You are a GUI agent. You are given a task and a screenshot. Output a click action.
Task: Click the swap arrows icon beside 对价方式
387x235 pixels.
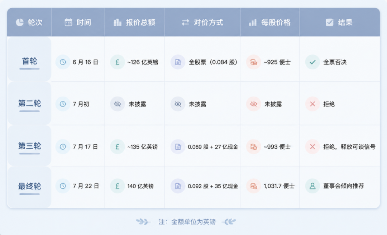pyautogui.click(x=186, y=23)
